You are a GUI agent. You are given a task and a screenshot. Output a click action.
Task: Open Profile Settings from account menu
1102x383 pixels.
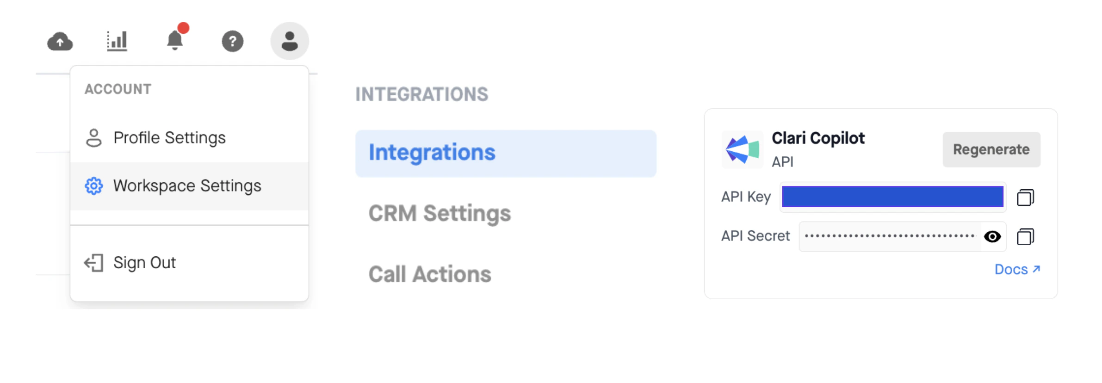[x=189, y=138]
